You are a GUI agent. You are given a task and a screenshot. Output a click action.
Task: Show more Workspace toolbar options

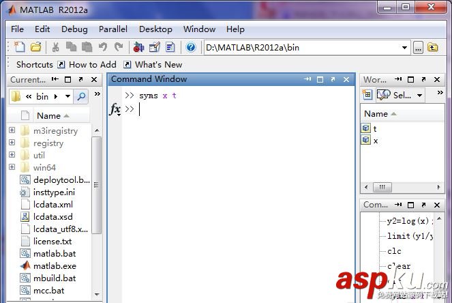coord(440,93)
